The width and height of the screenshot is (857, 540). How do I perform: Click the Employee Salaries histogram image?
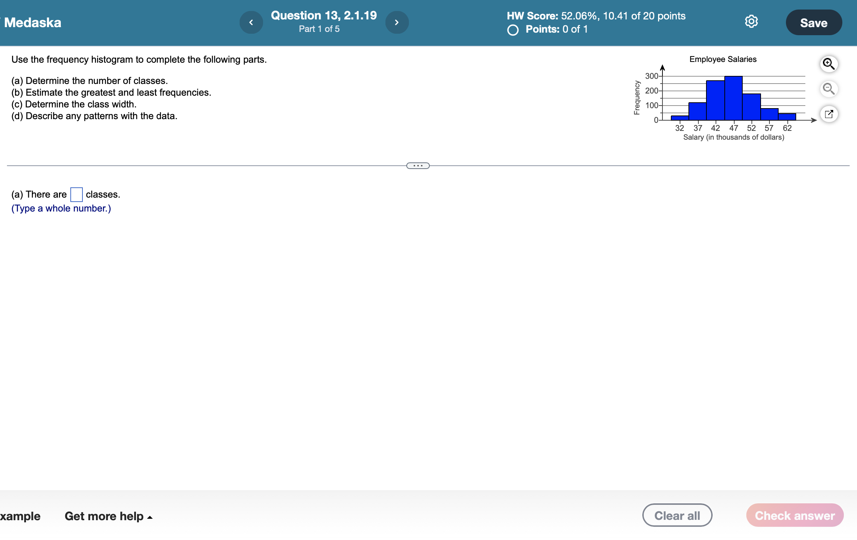click(x=724, y=99)
